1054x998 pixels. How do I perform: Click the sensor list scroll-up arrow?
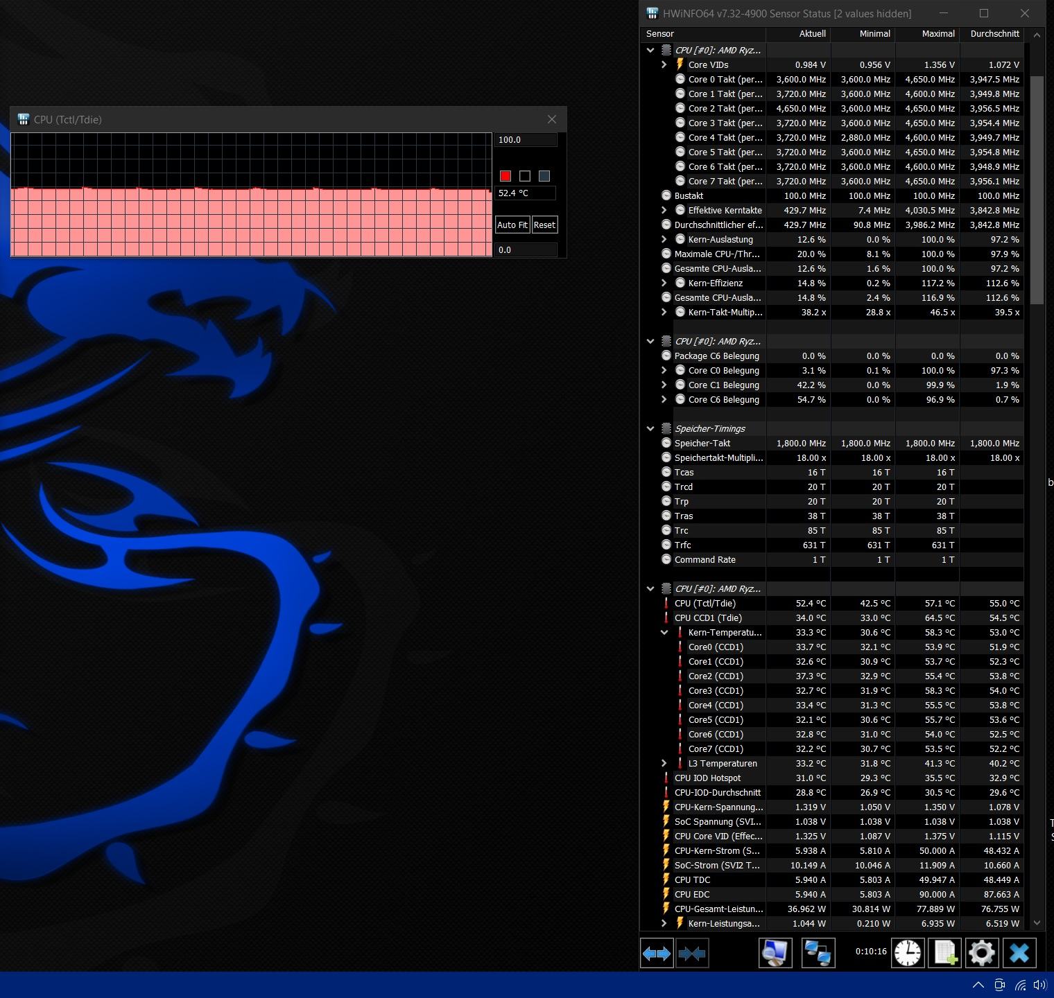pos(1037,34)
